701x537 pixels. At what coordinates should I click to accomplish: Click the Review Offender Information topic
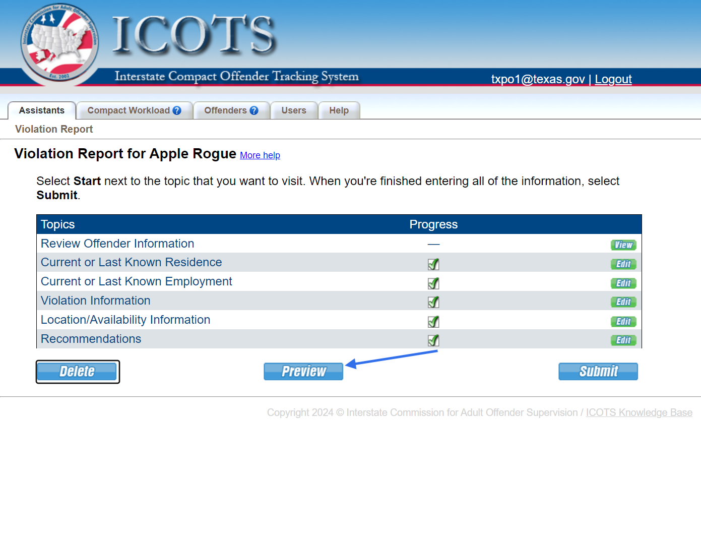point(117,244)
